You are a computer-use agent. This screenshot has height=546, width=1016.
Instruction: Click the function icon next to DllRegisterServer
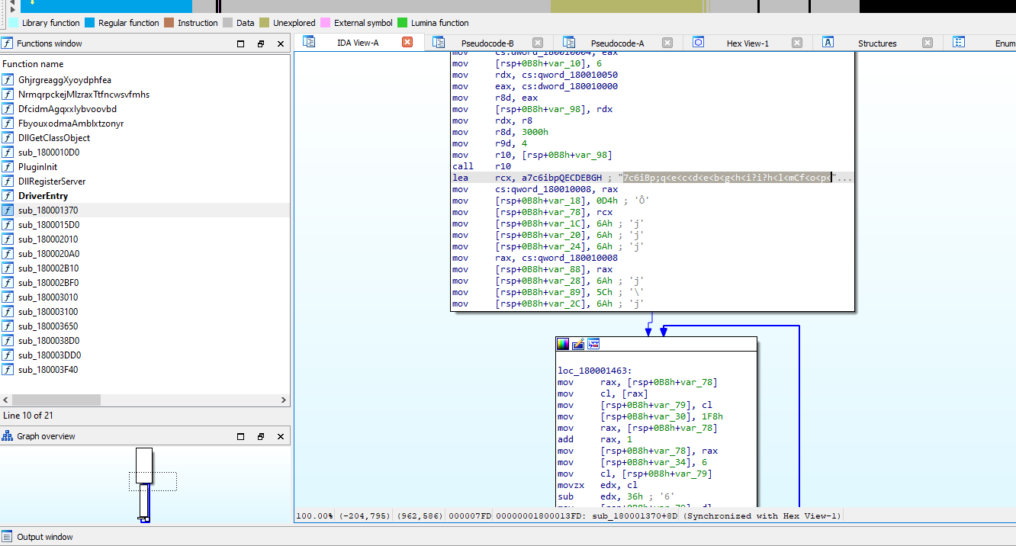8,181
